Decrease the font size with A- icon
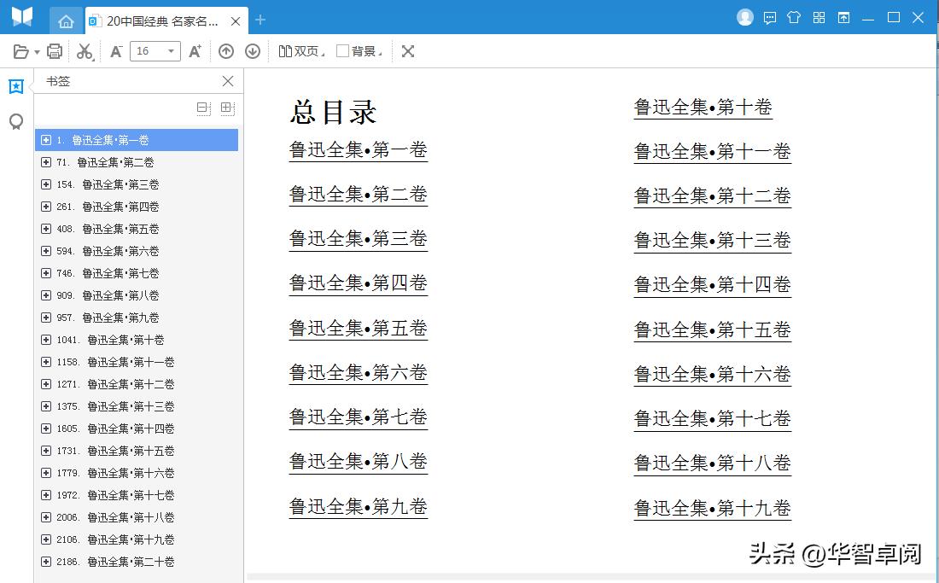Viewport: 939px width, 583px height. (114, 51)
